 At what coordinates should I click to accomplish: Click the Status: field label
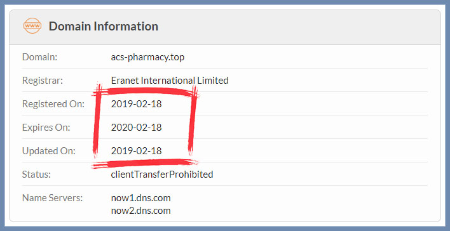coord(36,175)
